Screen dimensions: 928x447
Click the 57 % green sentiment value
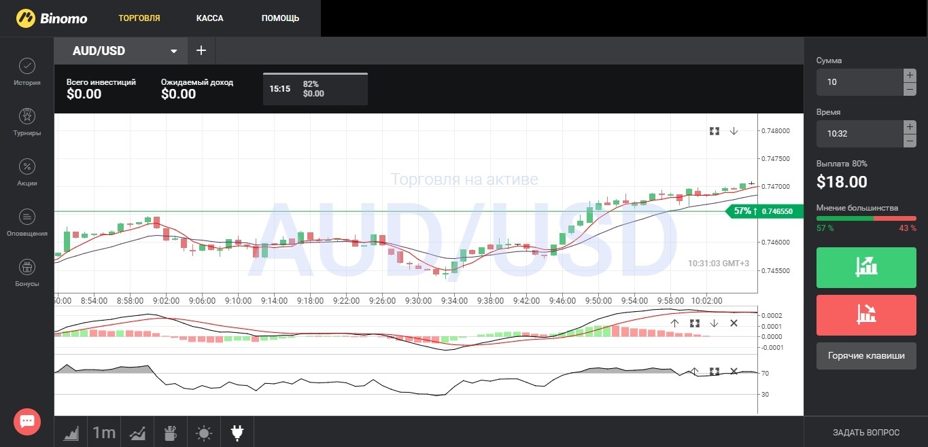[x=825, y=228]
